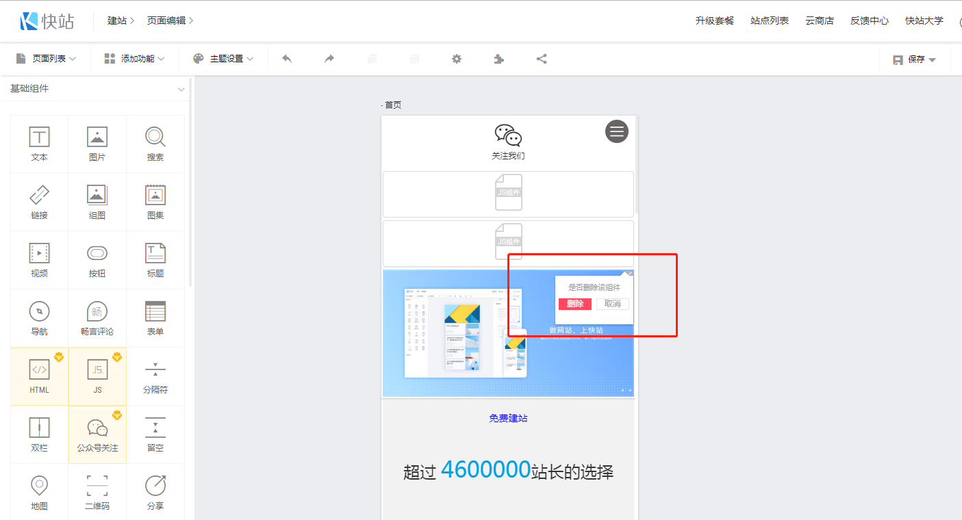962x520 pixels.
Task: Click 取消 to cancel deletion
Action: (612, 304)
